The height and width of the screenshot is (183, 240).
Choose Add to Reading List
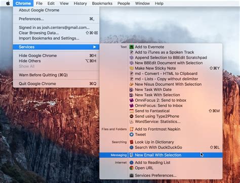[161, 163]
